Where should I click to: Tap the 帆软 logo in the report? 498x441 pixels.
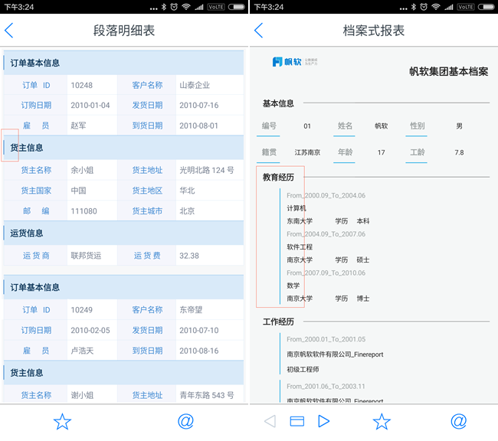[x=295, y=61]
